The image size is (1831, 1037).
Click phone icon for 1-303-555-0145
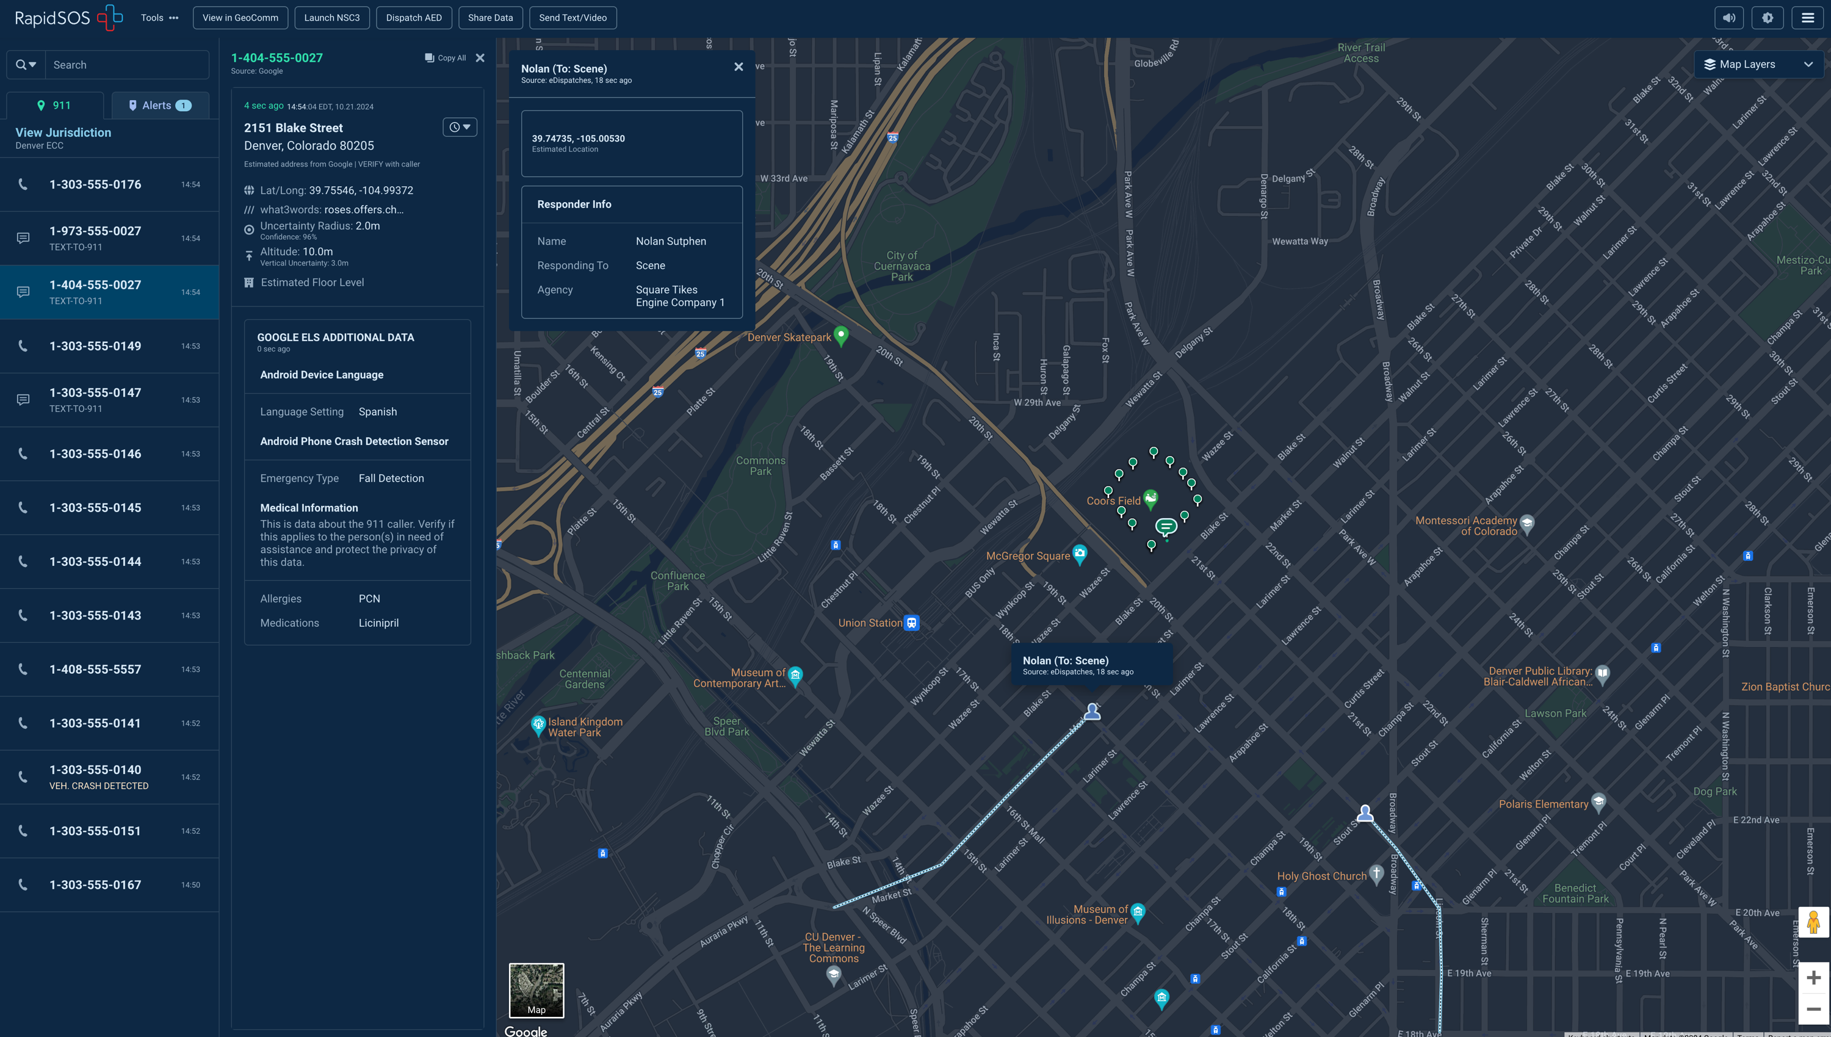point(24,507)
